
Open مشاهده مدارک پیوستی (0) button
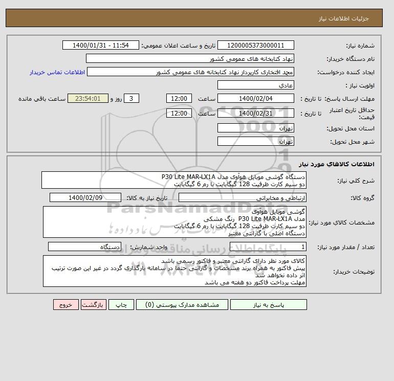182,305
